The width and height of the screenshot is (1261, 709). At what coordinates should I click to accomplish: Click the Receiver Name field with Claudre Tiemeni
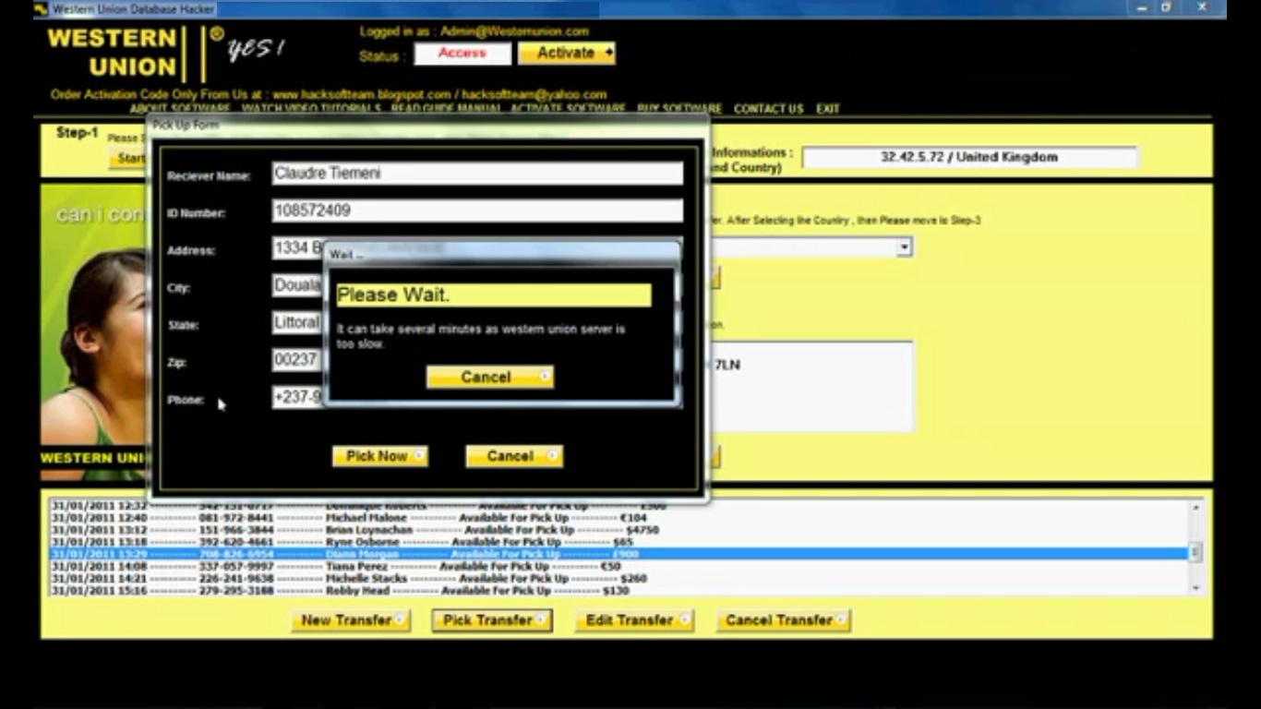(x=477, y=174)
